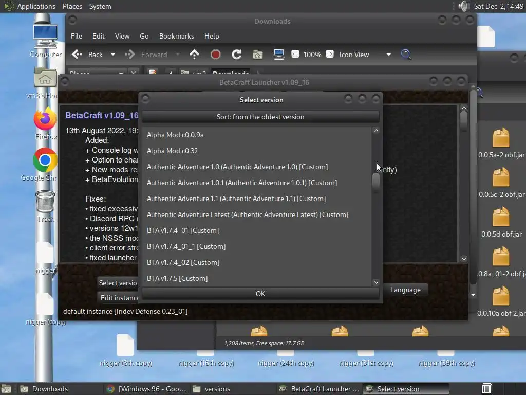Select BTA v1.7.5 [Custom]
The height and width of the screenshot is (395, 526).
tap(257, 278)
